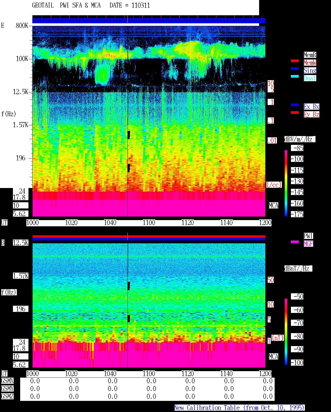Click the dBV/m/√Hz color scale bar

pyautogui.click(x=286, y=183)
